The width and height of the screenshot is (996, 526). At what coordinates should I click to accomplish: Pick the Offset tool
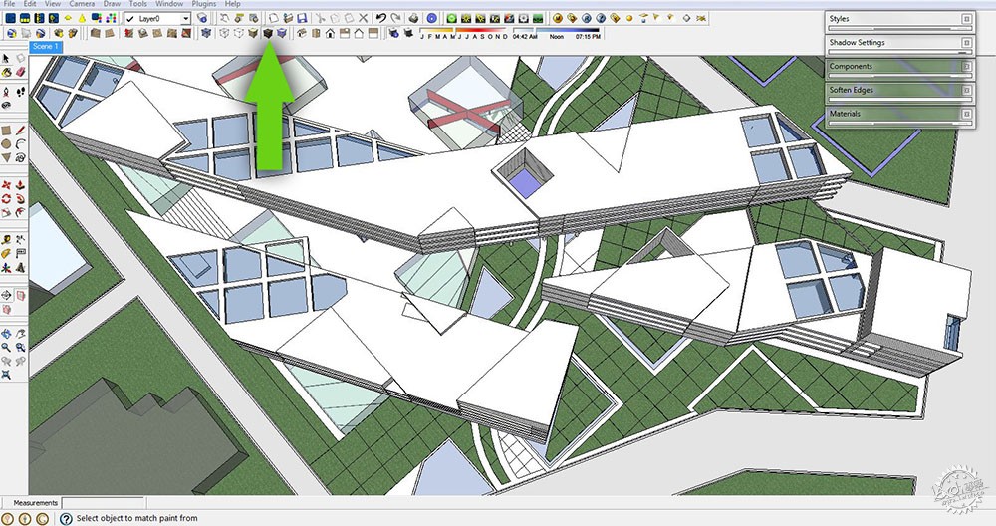click(x=20, y=213)
